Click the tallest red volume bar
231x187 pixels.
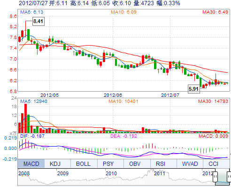[25, 118]
